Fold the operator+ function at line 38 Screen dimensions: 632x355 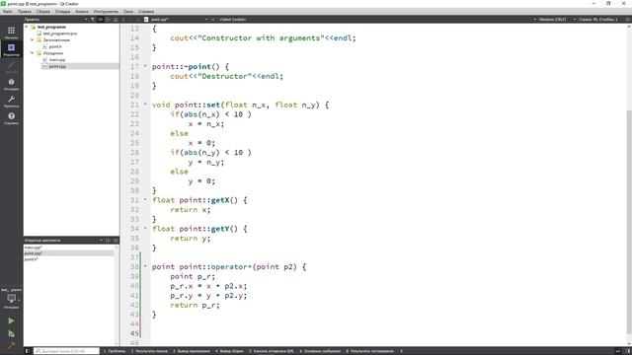[145, 266]
